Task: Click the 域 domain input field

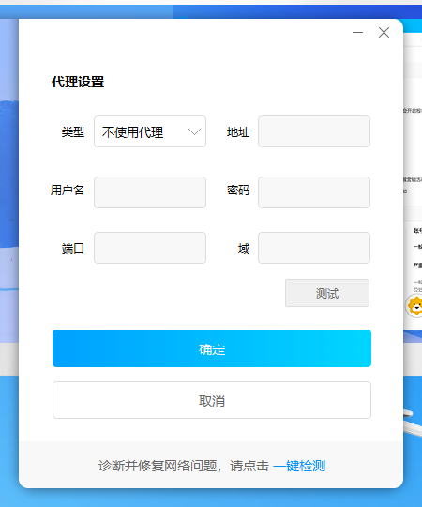Action: (314, 248)
